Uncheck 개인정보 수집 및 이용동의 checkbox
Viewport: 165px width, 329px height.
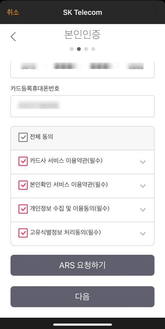(23, 209)
